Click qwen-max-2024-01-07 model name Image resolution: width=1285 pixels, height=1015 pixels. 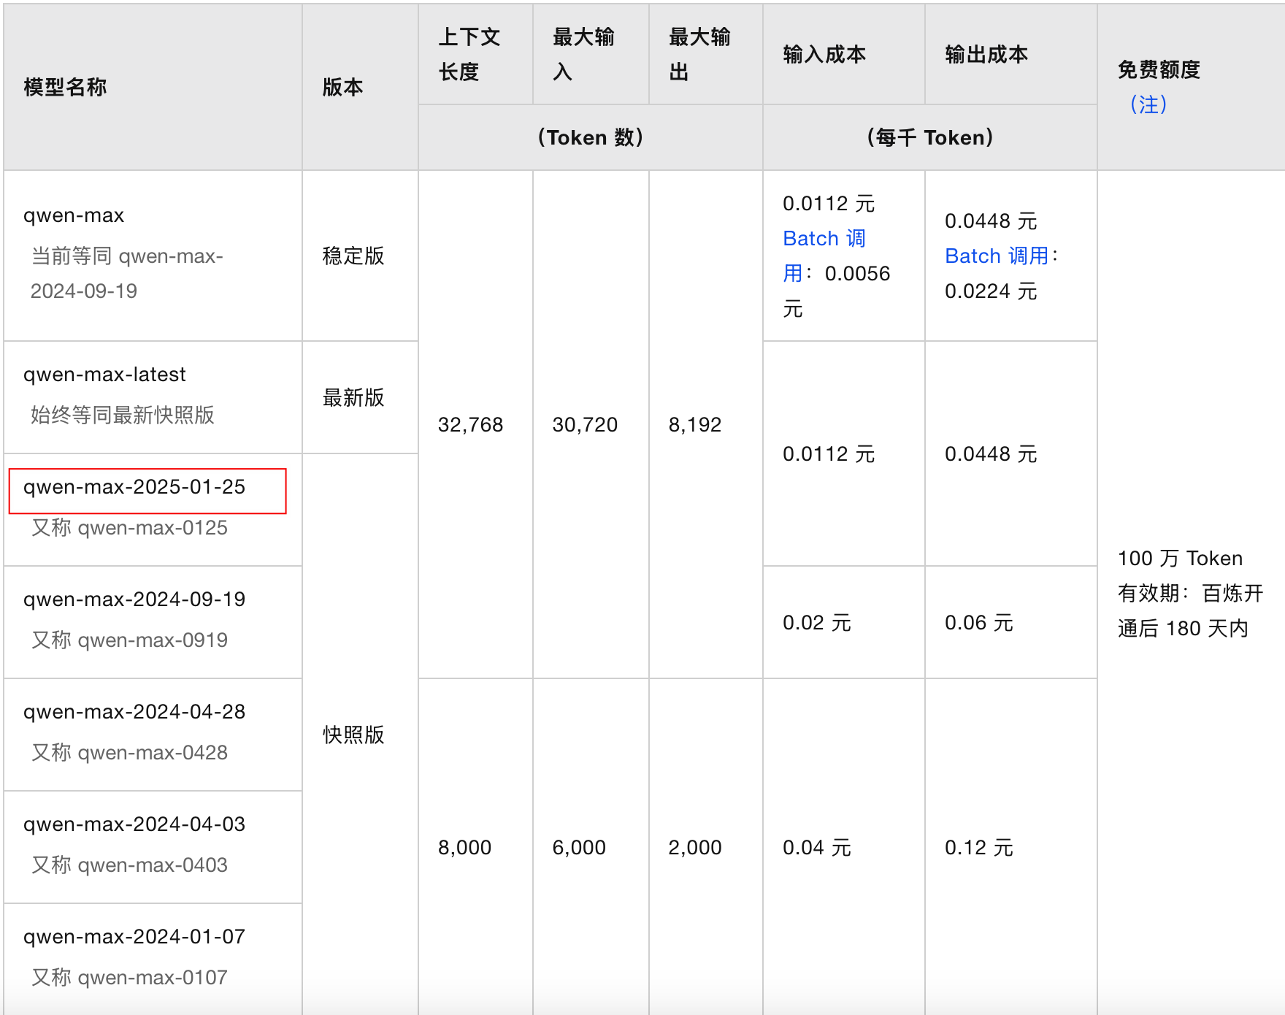point(134,937)
